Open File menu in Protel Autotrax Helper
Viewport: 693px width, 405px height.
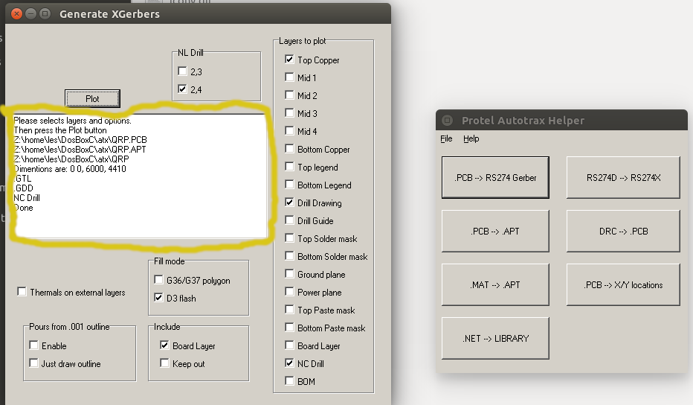click(x=446, y=138)
